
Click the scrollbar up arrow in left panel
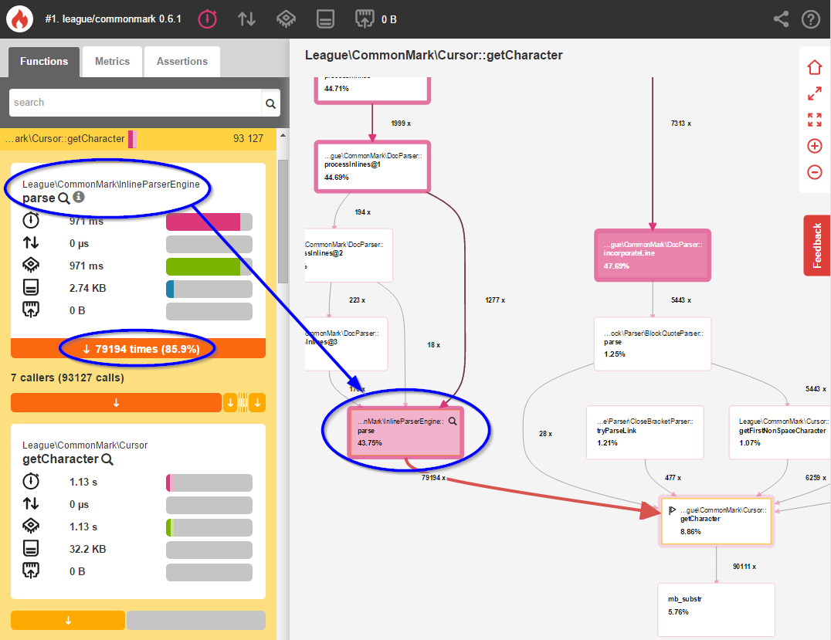click(x=283, y=136)
